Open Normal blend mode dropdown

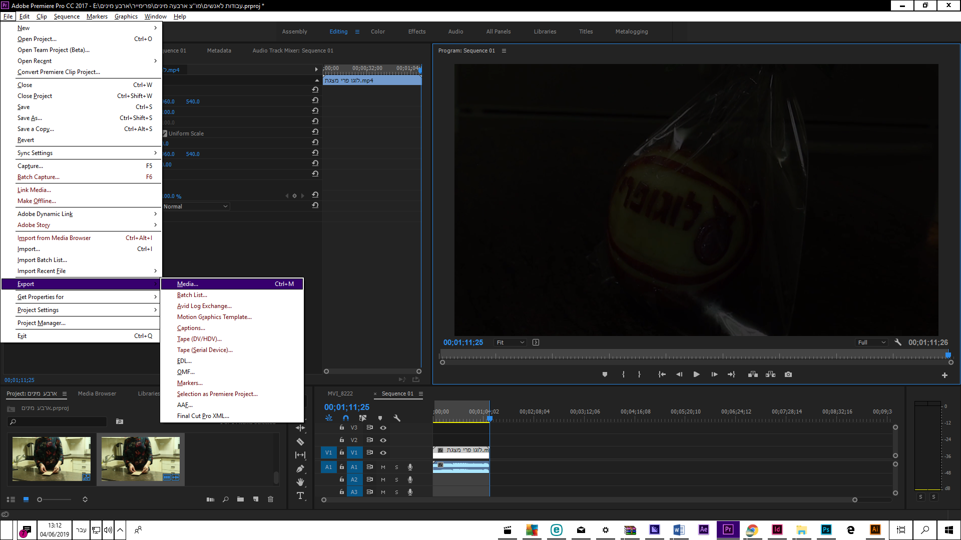196,206
